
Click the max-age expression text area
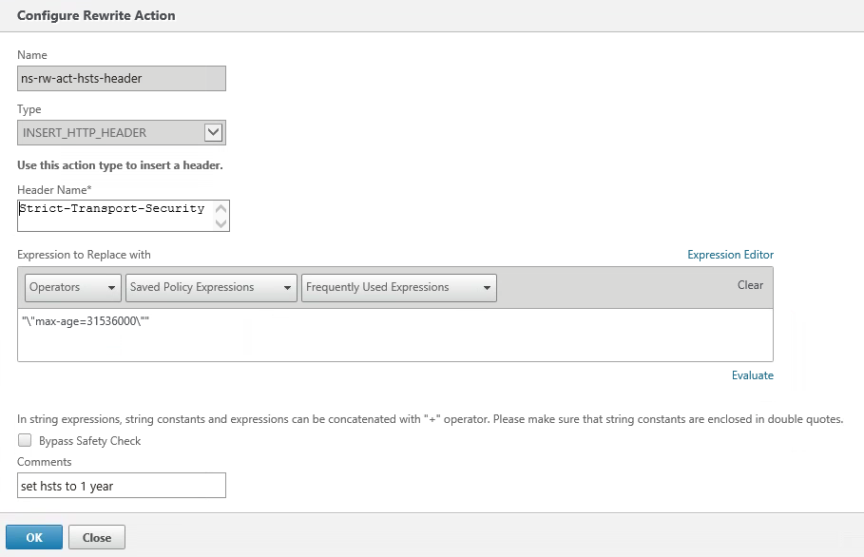point(395,335)
